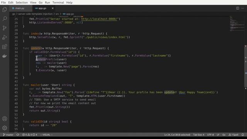Click the Synchronize Changes status icon
Viewport: 247px width, 139px height.
tap(18, 135)
